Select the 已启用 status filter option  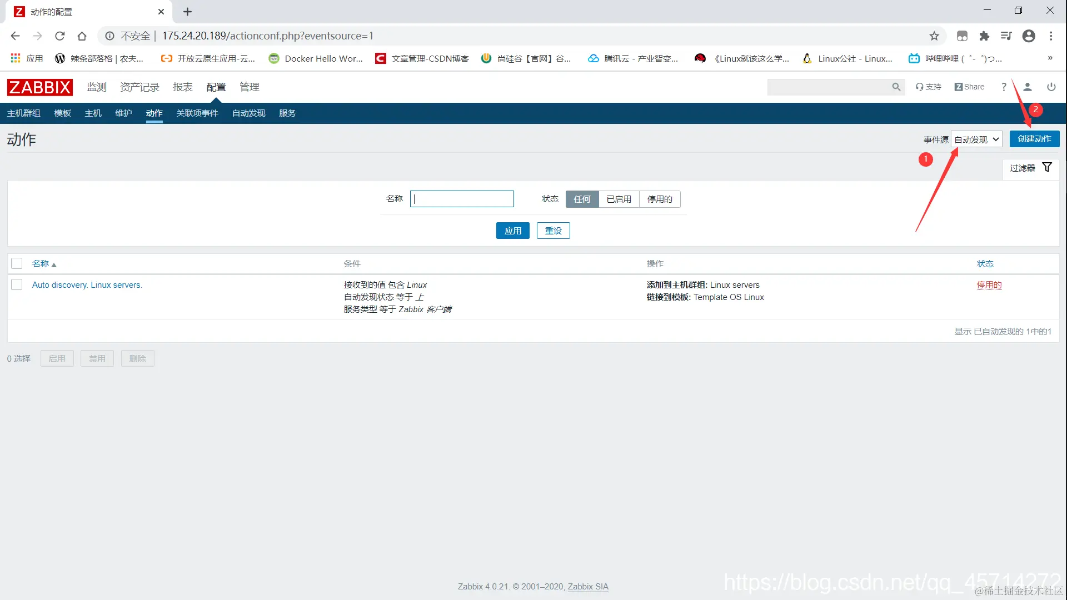coord(619,199)
